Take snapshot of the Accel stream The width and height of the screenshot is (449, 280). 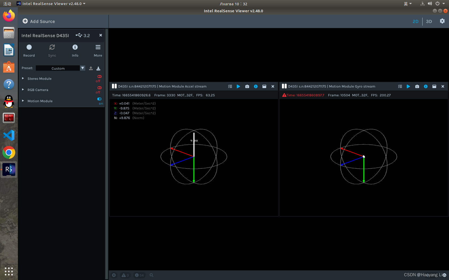point(247,86)
